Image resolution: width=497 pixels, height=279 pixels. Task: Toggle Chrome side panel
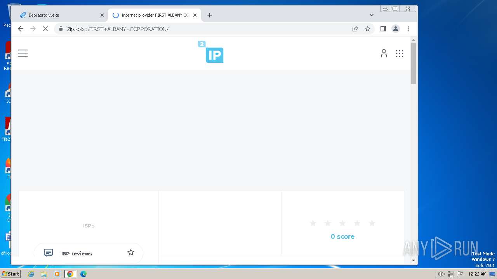tap(383, 29)
